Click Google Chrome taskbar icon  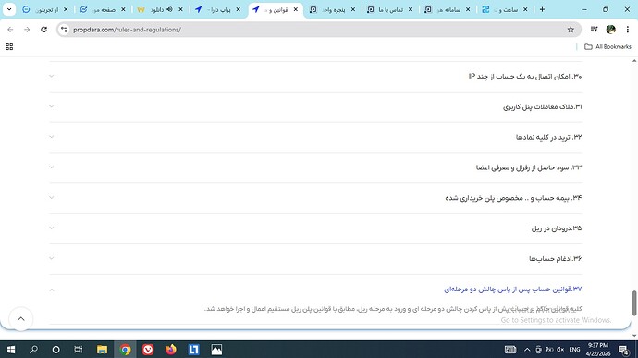coord(126,350)
